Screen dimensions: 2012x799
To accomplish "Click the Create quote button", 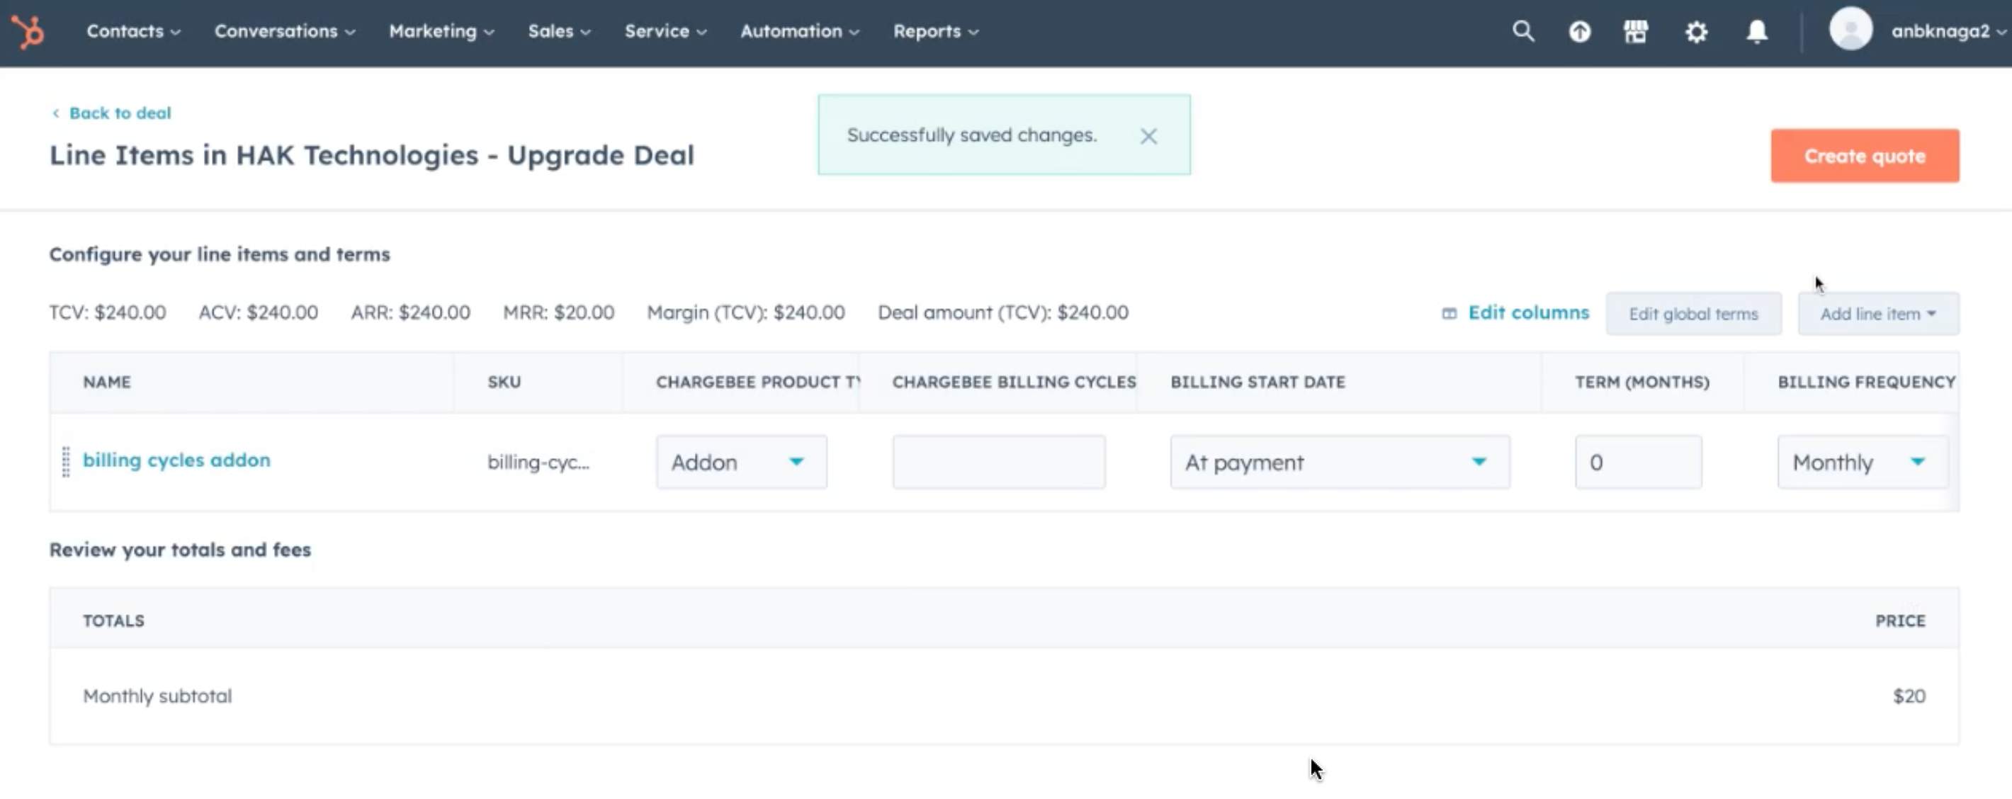I will (x=1864, y=157).
